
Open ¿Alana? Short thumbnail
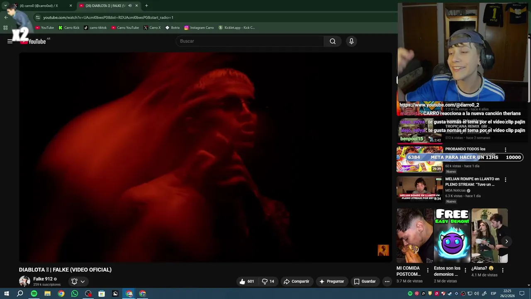click(490, 235)
